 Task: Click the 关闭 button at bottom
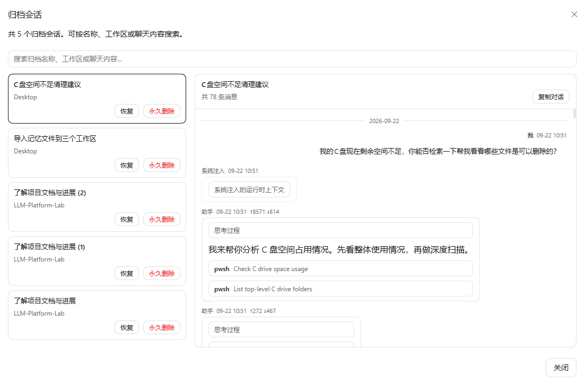[561, 368]
